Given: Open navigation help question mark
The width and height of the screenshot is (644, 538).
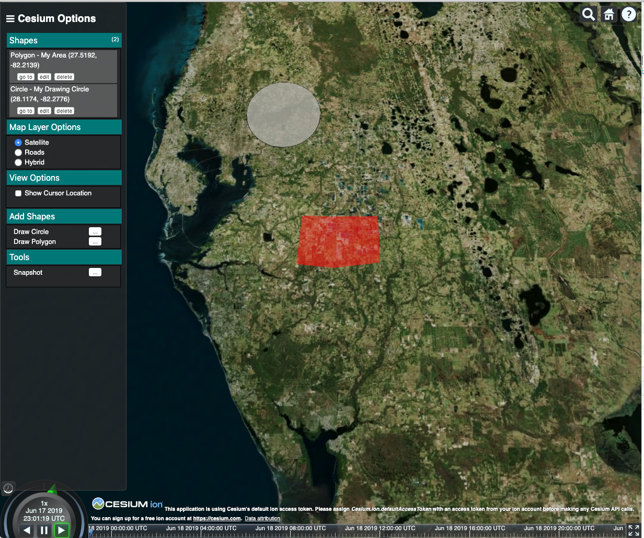Looking at the screenshot, I should pos(629,14).
